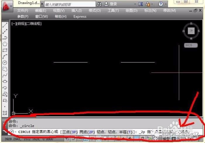Open the 工具(T) menu
The width and height of the screenshot is (205, 143).
(x=113, y=10)
